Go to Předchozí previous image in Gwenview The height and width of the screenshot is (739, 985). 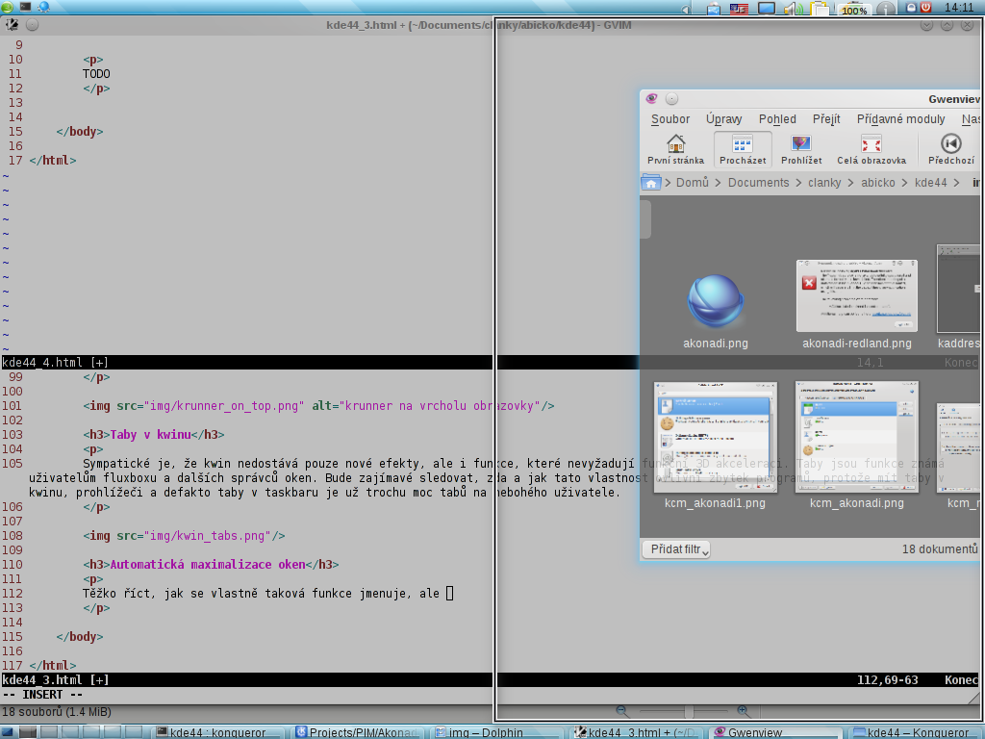(951, 150)
